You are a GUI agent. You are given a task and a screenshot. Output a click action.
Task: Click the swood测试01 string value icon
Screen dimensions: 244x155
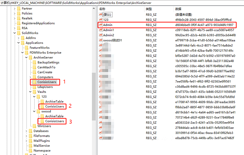101,40
